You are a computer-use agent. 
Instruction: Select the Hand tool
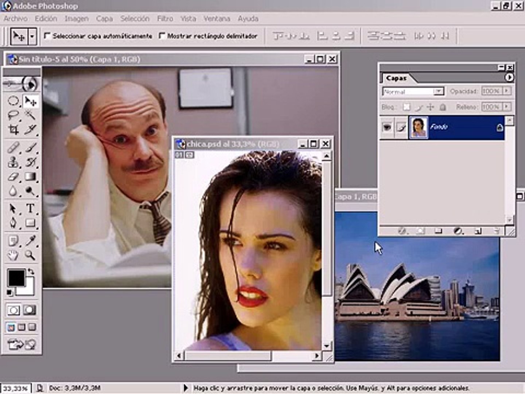13,255
